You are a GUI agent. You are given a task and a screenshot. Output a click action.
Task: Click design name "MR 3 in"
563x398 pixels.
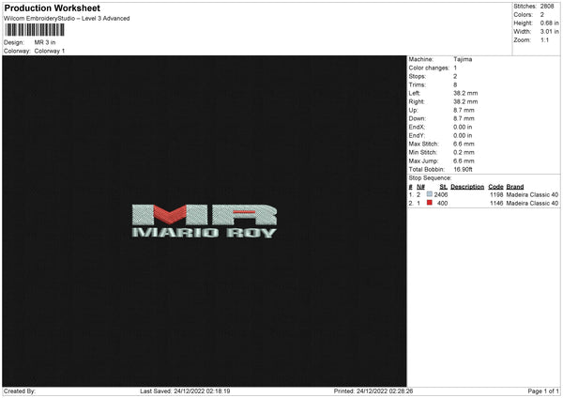pyautogui.click(x=45, y=42)
